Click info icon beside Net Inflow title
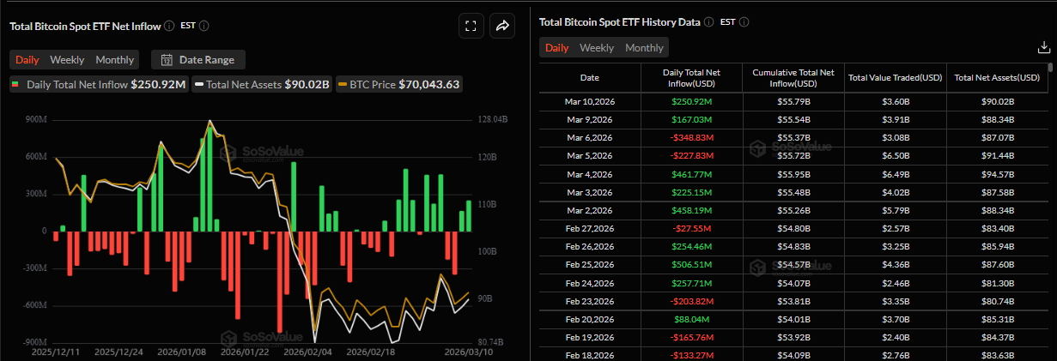The width and height of the screenshot is (1057, 361). click(x=169, y=26)
